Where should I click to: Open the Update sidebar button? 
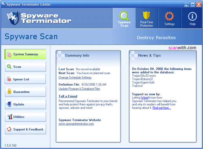coord(25,104)
